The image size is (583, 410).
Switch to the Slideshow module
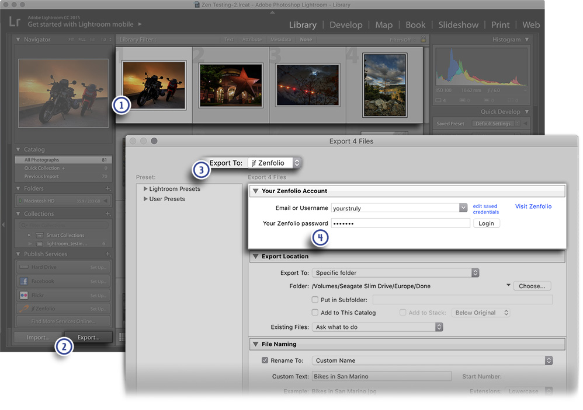[x=459, y=25]
